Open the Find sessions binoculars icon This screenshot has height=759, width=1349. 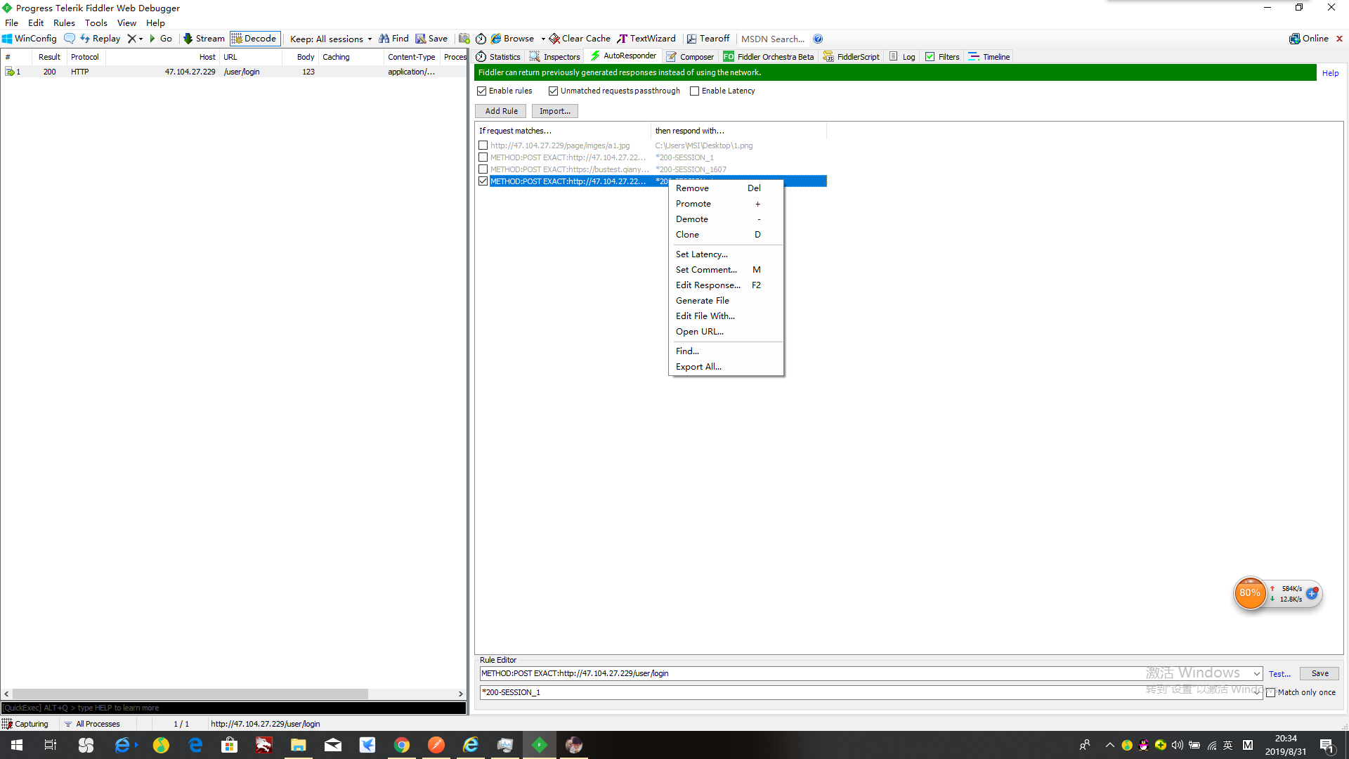384,39
